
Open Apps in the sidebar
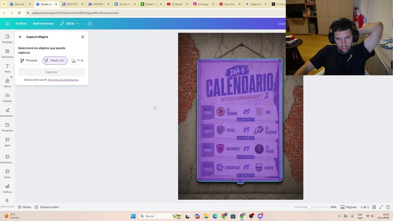[x=7, y=142]
